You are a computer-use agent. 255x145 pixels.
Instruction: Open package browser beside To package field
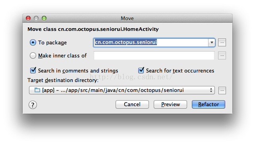coord(222,42)
